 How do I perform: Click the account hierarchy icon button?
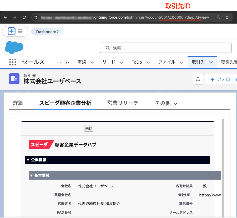[198, 79]
